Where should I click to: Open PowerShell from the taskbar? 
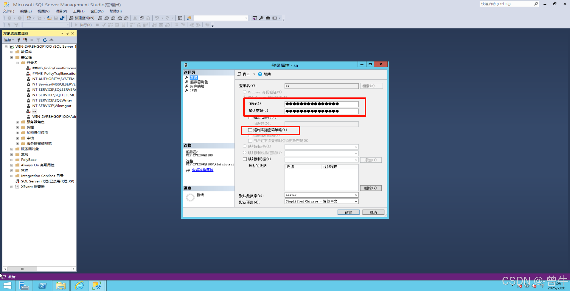[x=42, y=285]
